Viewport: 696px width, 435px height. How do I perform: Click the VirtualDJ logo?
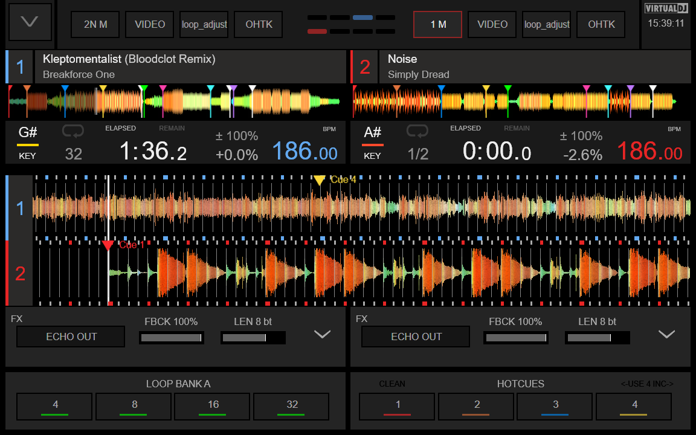click(x=666, y=8)
